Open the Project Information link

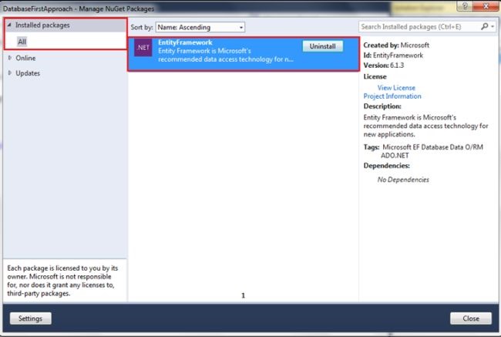[392, 96]
